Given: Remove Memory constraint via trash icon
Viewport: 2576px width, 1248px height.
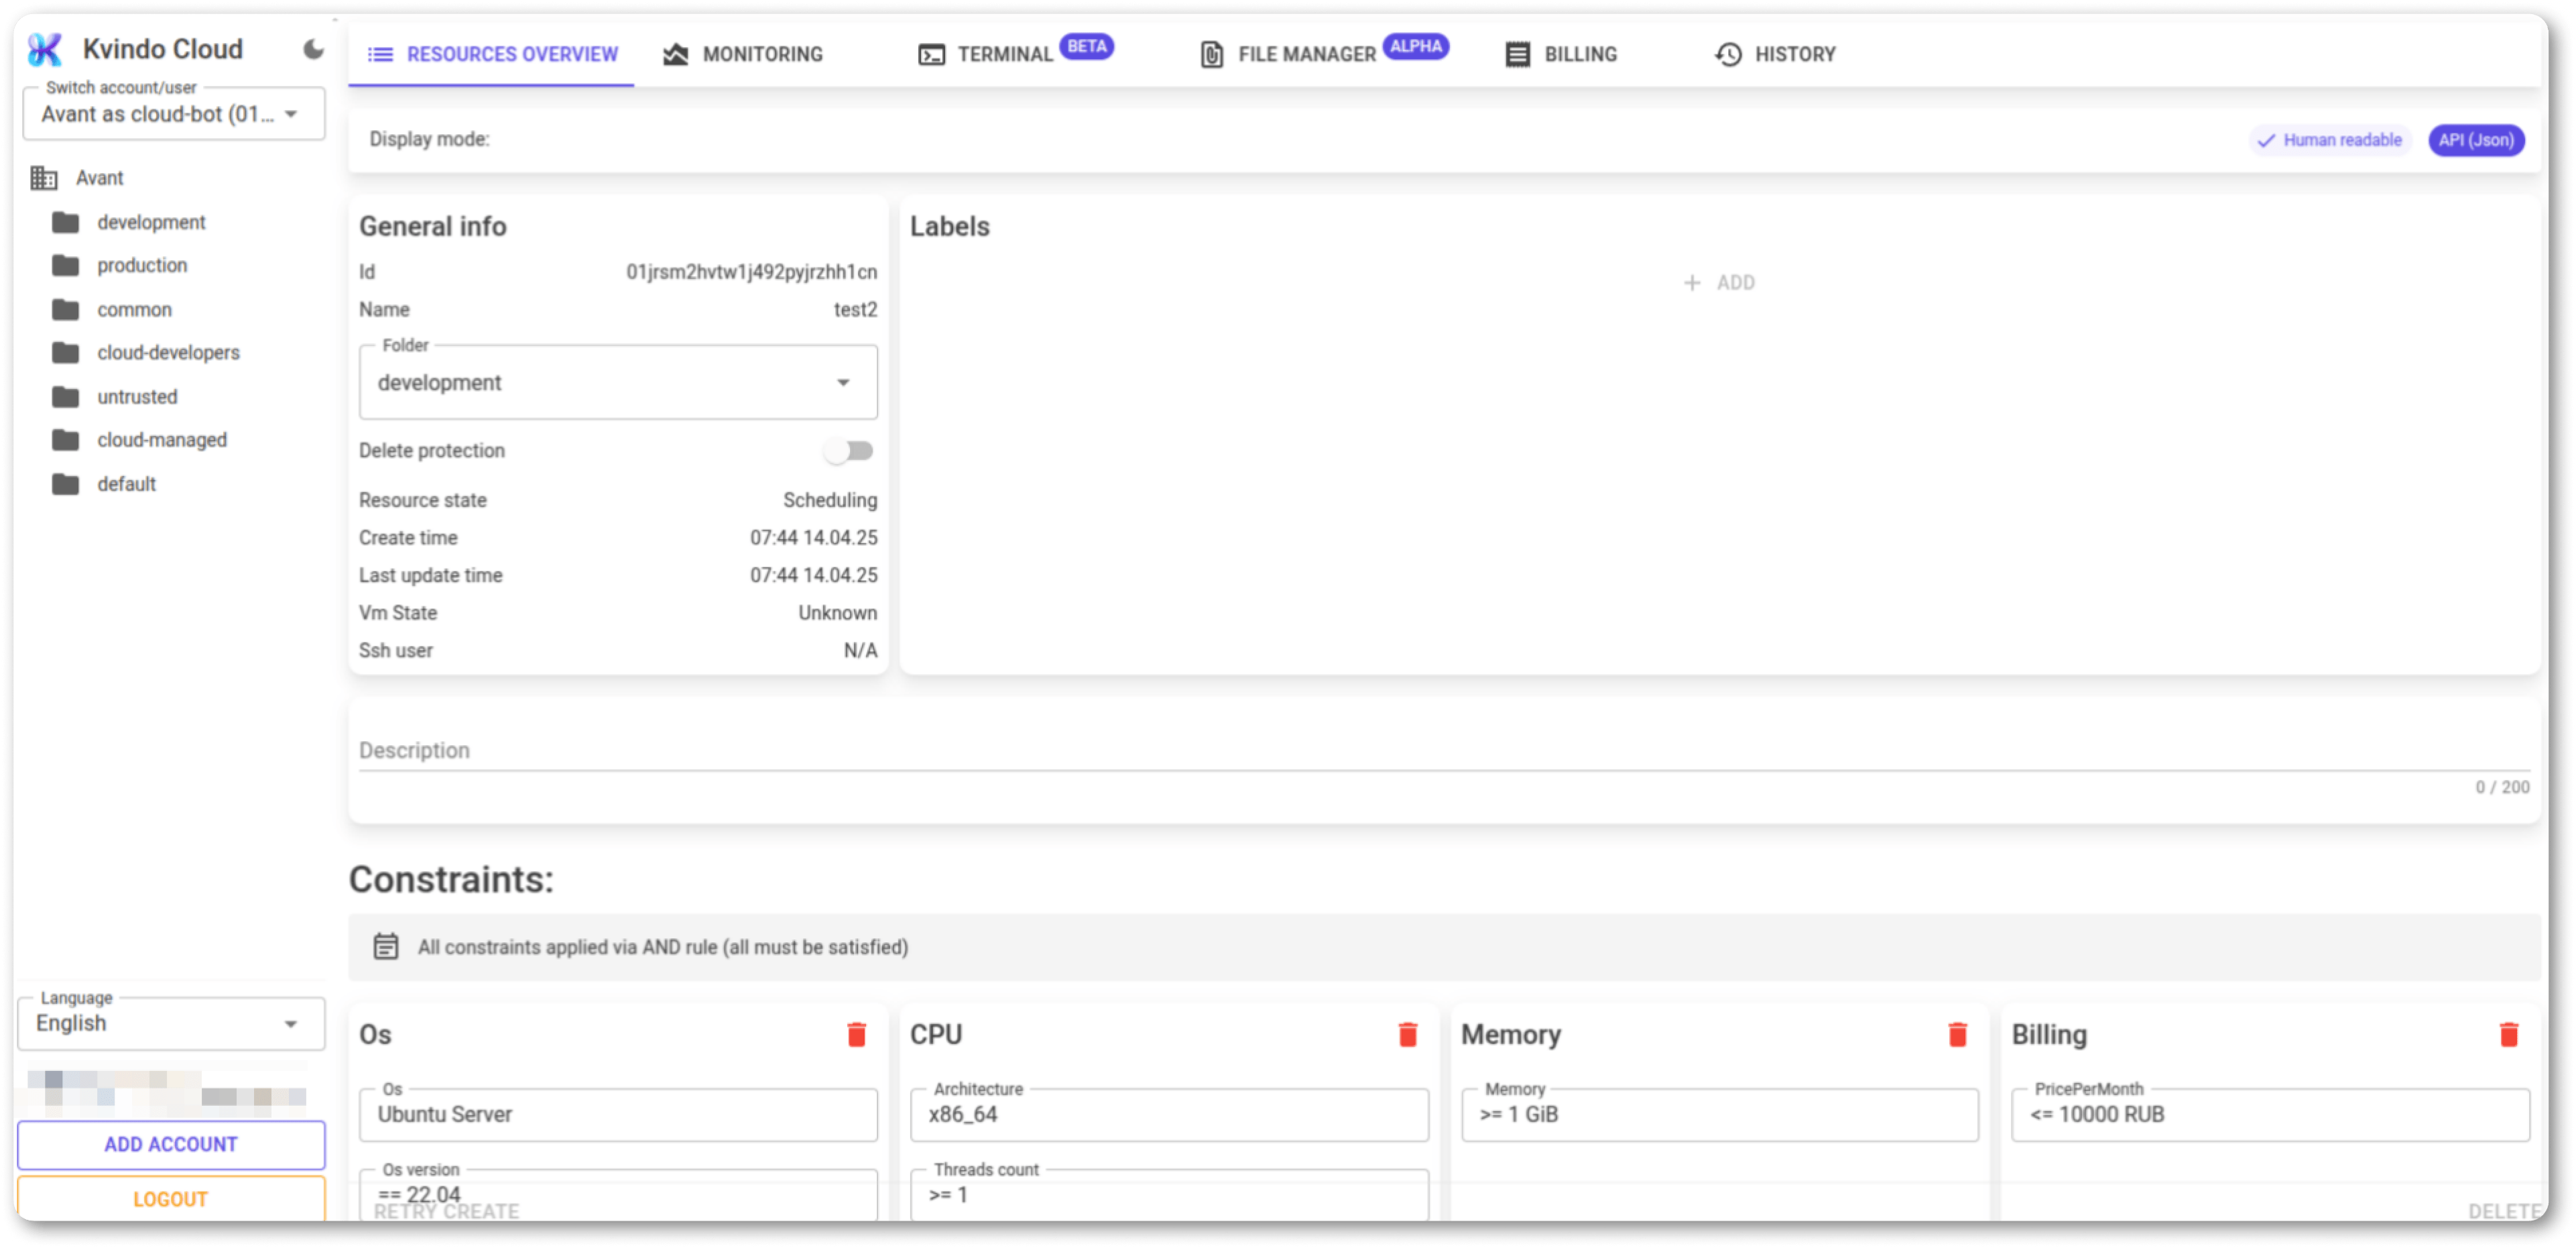Looking at the screenshot, I should pyautogui.click(x=1957, y=1034).
